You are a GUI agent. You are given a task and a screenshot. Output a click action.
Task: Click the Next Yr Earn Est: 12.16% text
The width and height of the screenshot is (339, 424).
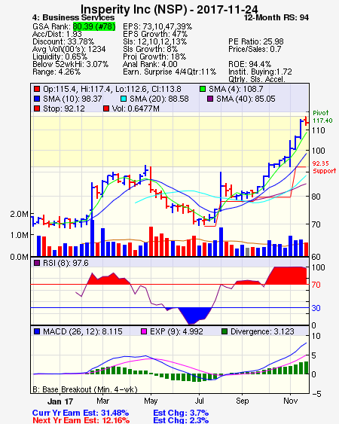(x=81, y=420)
